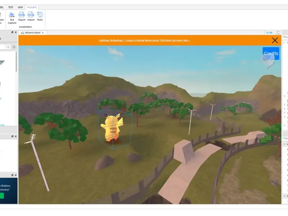The height and width of the screenshot is (216, 288).
Task: Open the Lighting.Technology deprecation info link
Action: coord(144,40)
